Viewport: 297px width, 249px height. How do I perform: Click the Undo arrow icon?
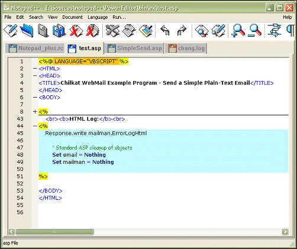pos(165,31)
